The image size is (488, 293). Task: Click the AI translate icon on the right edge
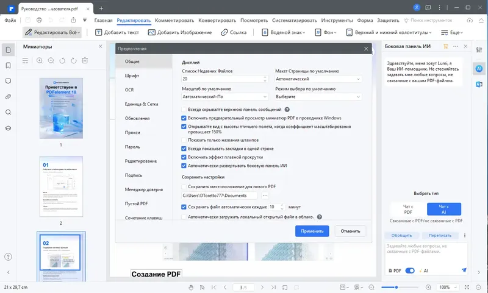(x=479, y=84)
